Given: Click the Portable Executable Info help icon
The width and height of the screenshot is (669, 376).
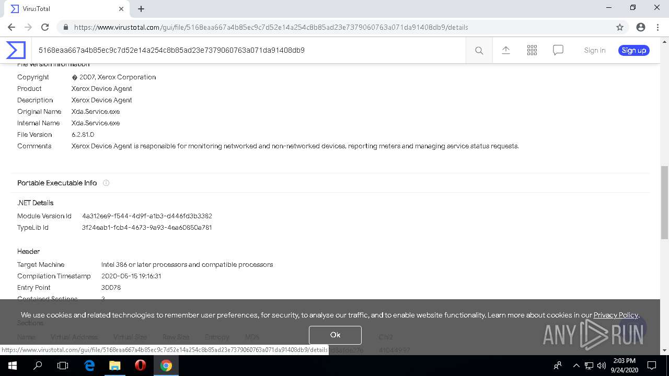Looking at the screenshot, I should click(x=106, y=183).
